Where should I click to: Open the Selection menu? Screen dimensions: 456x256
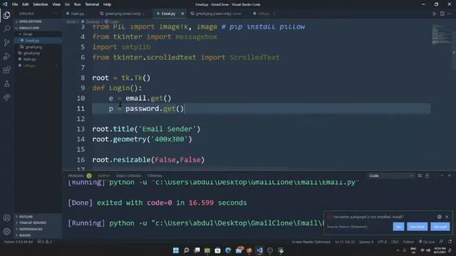[x=41, y=4]
